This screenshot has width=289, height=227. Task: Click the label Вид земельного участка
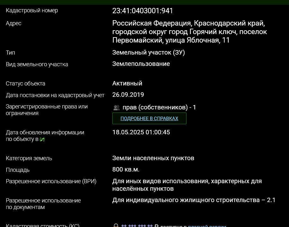[37, 64]
